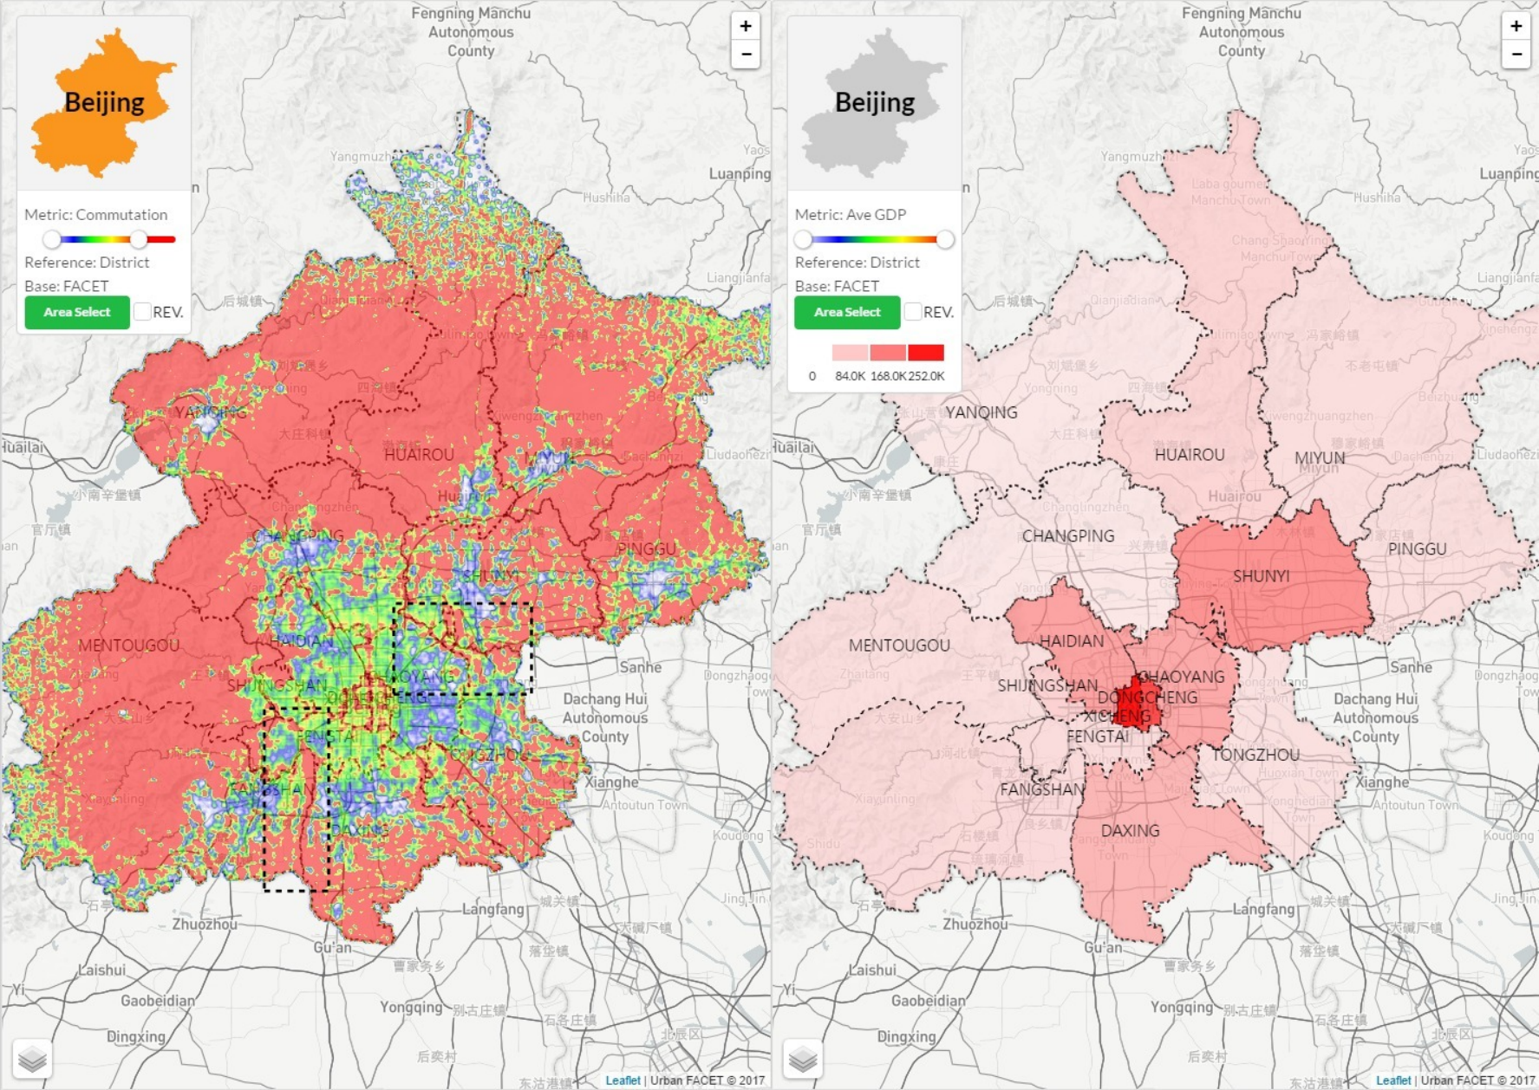Click the left handle of Ave GDP slider
The width and height of the screenshot is (1539, 1090).
coord(803,239)
